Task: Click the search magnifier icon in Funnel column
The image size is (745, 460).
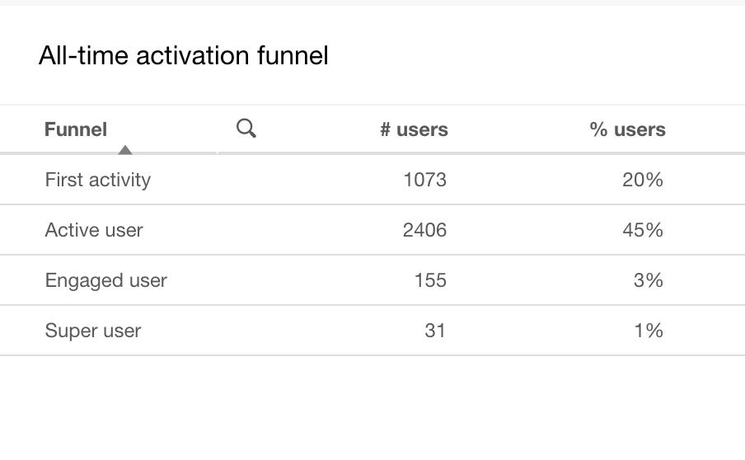Action: [x=246, y=129]
